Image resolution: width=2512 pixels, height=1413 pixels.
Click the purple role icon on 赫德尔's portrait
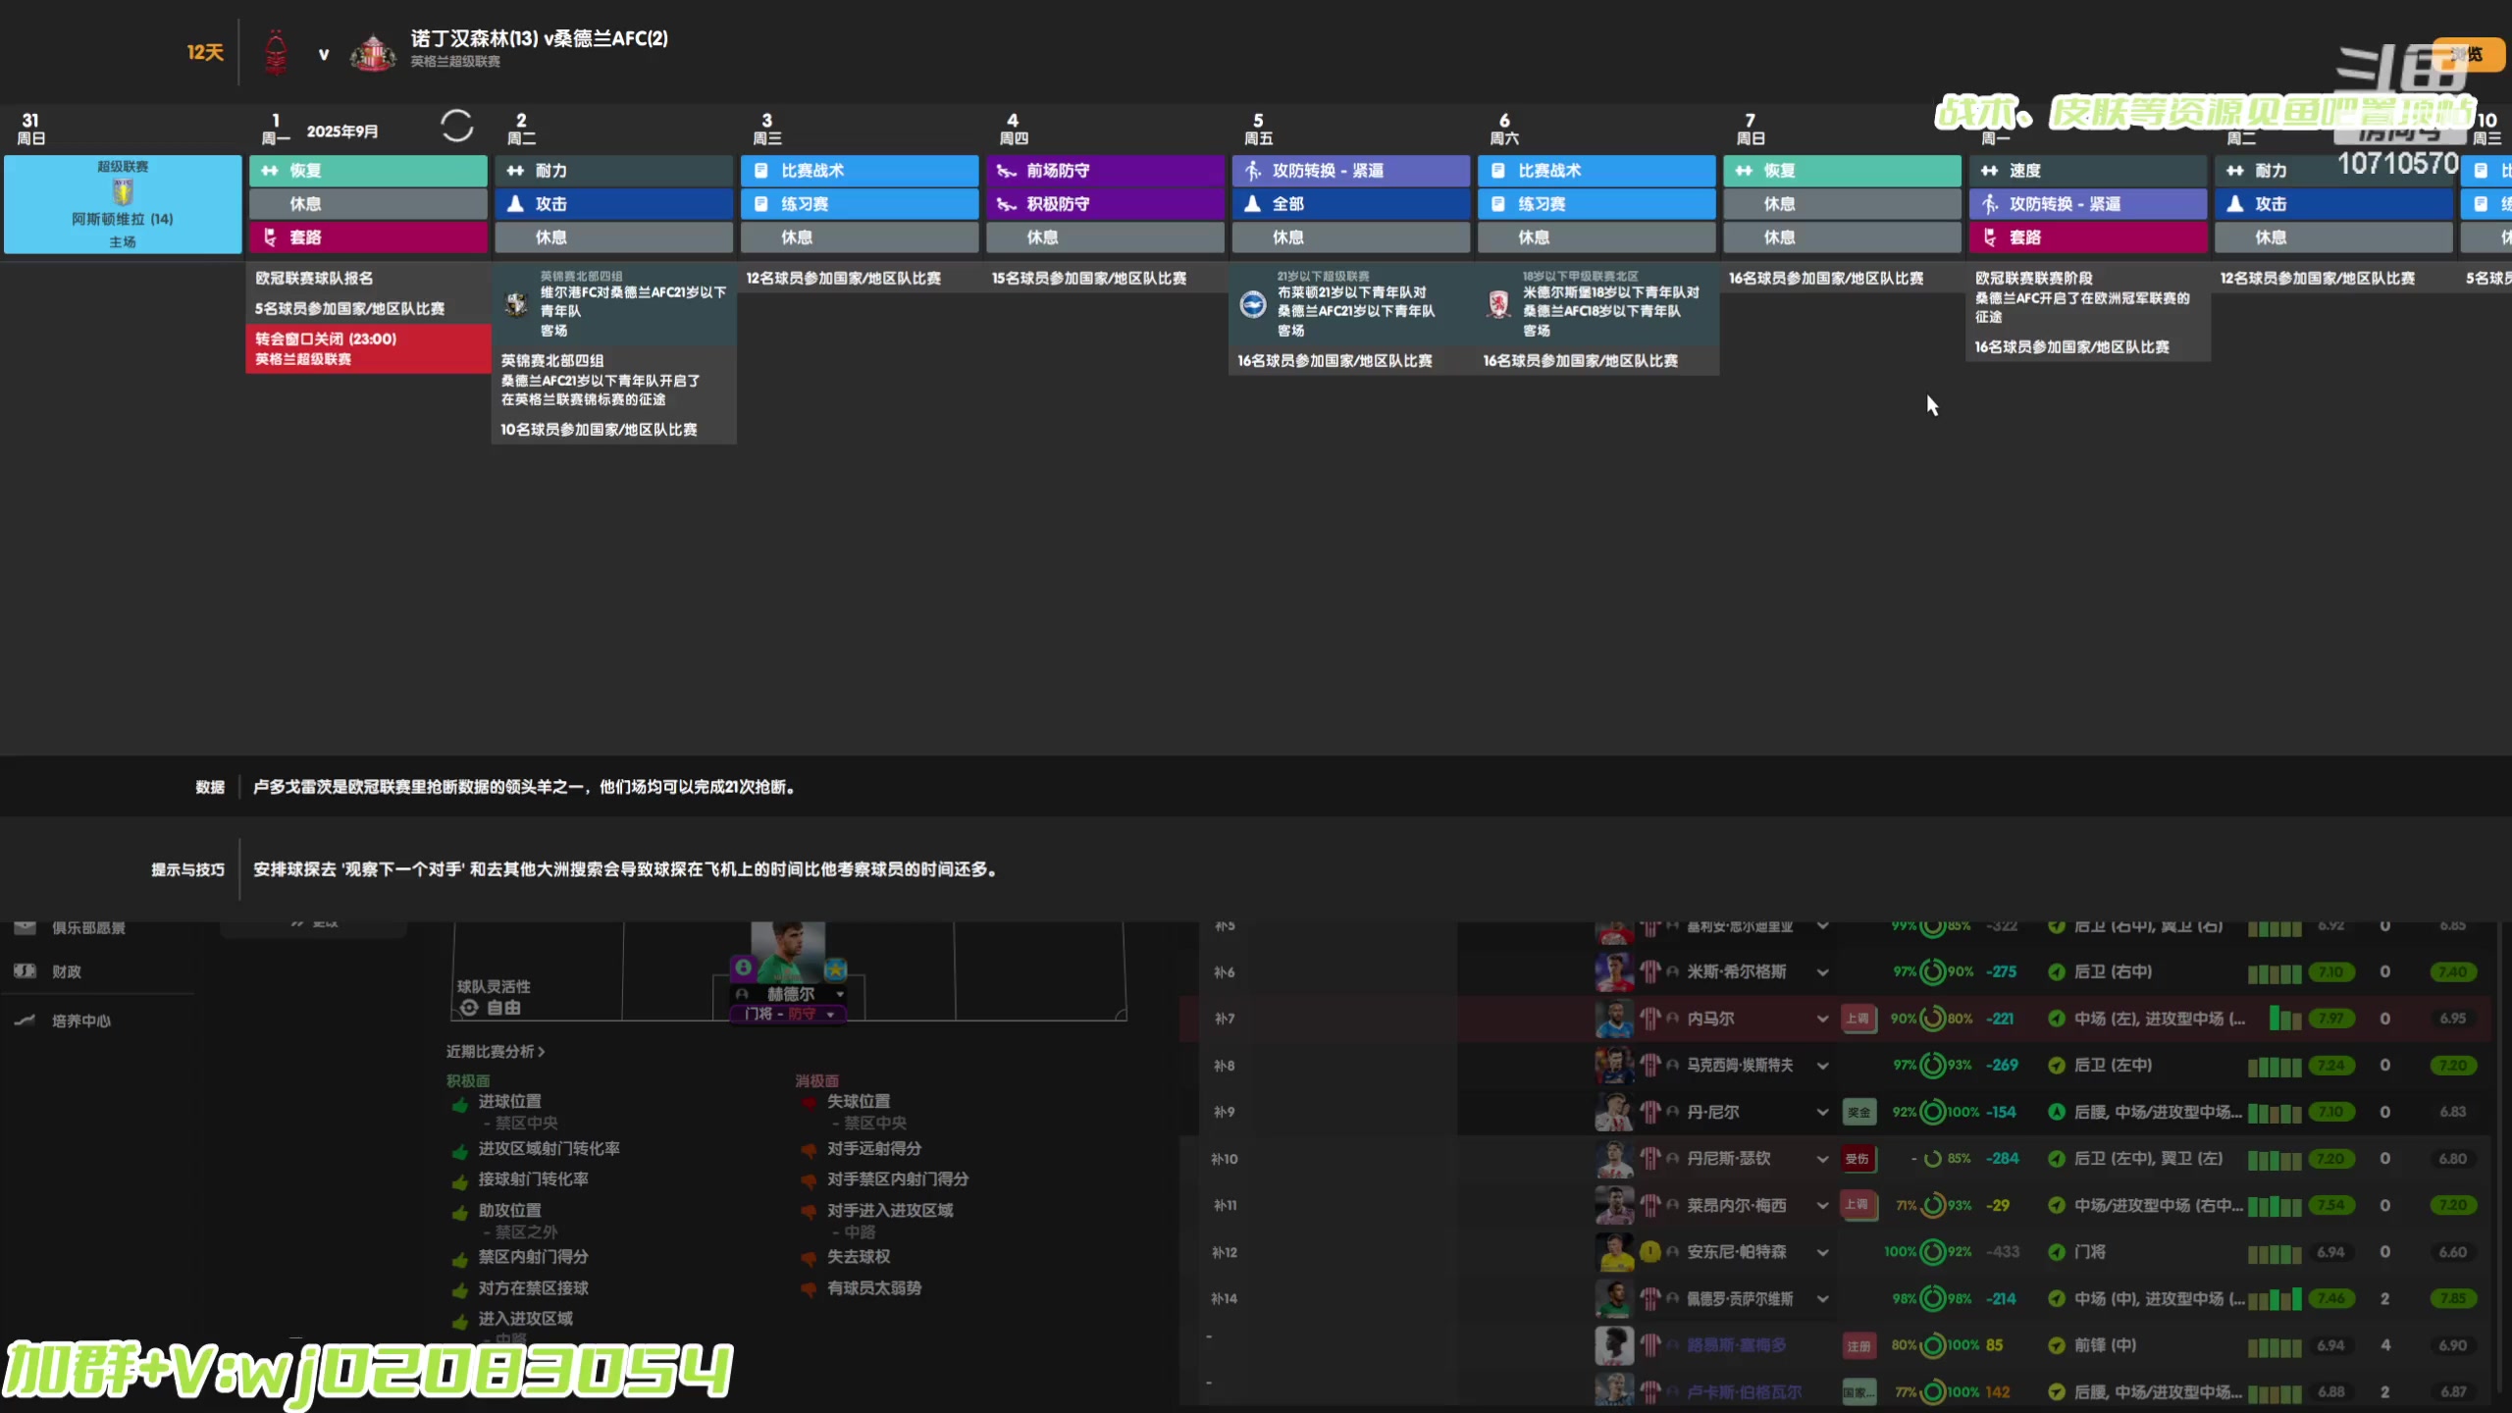(744, 968)
